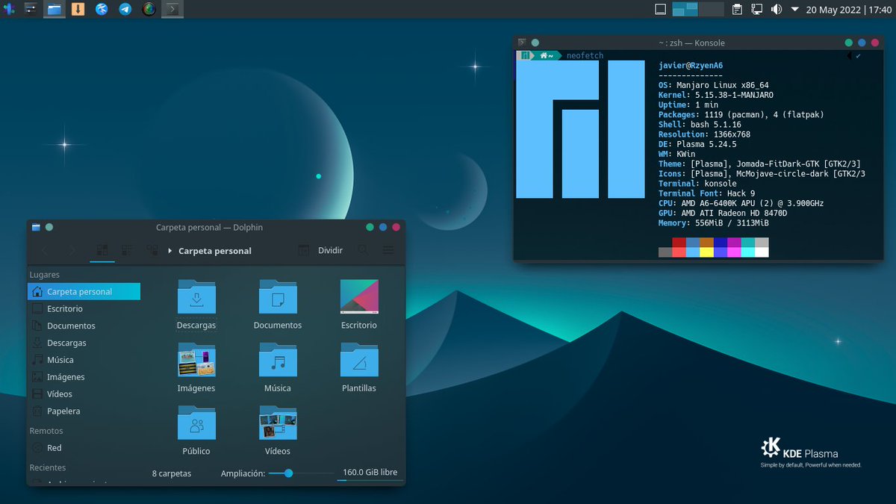Select the first virtual desktop in the pager
The image size is (896, 504).
click(x=685, y=10)
